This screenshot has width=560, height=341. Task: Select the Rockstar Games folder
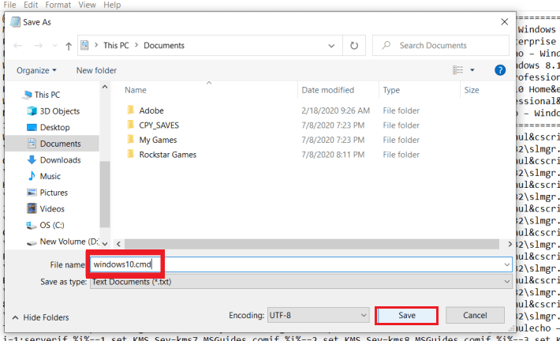tap(167, 155)
